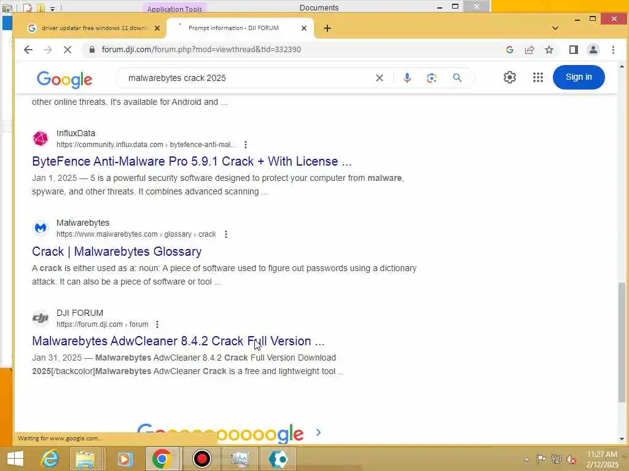Open Malwarebytes AdwCleaner 8.4.2 Crack link

(x=178, y=341)
